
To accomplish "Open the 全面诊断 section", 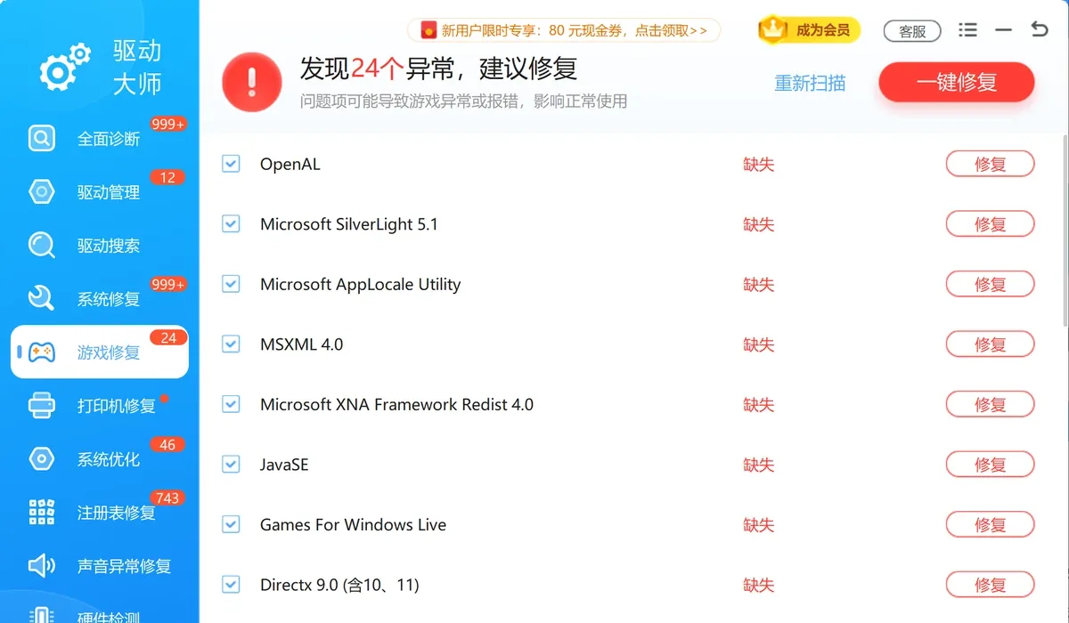I will (100, 139).
